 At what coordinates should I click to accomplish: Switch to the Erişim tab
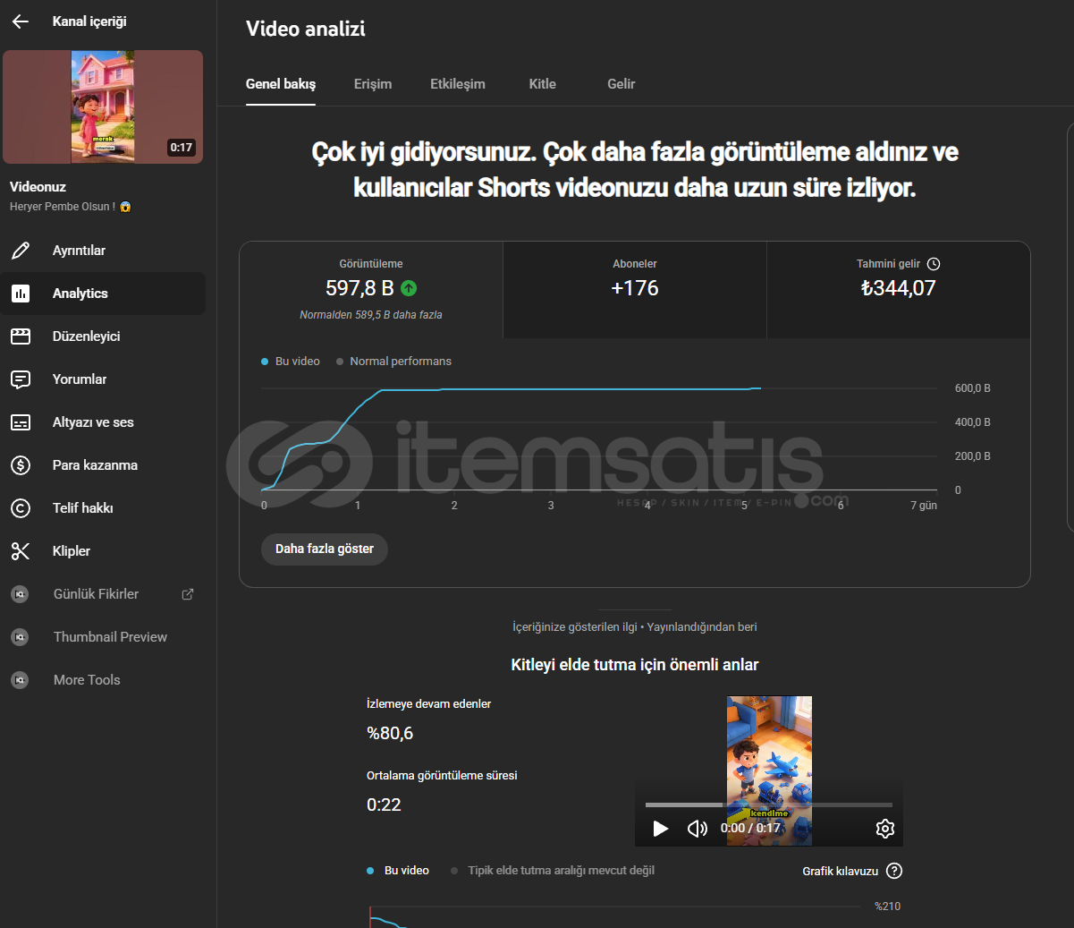373,84
